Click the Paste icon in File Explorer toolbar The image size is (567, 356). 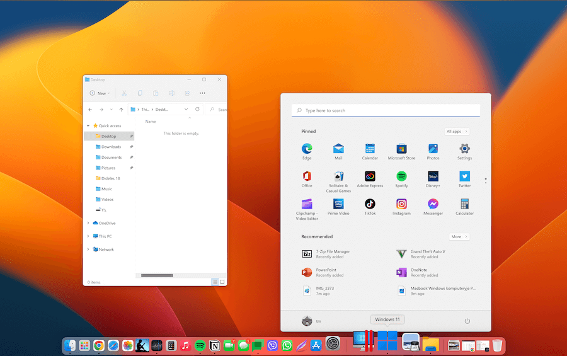pyautogui.click(x=156, y=93)
